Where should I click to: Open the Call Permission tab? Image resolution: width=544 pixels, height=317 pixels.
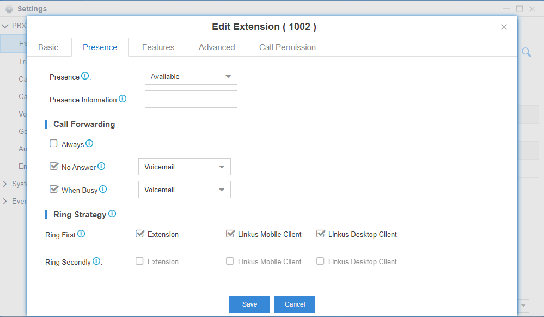click(x=287, y=47)
